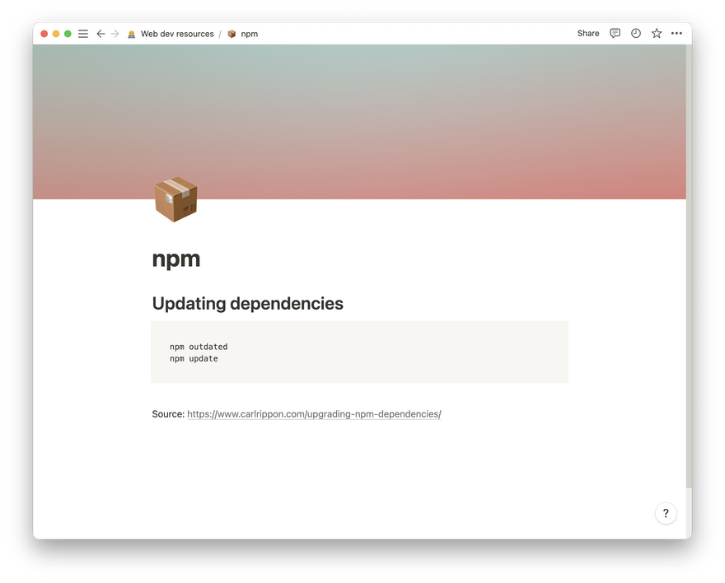Open the page comments icon
The width and height of the screenshot is (725, 583).
pyautogui.click(x=615, y=34)
